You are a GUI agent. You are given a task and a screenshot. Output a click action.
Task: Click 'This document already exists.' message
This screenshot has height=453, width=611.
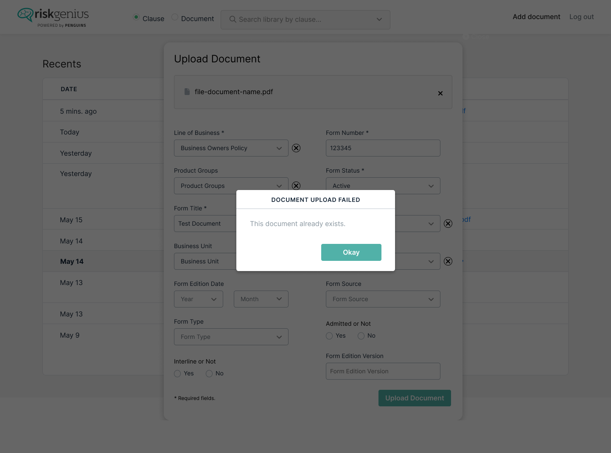pos(298,224)
